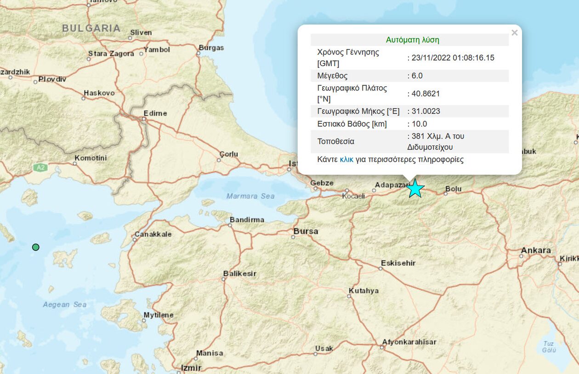This screenshot has height=374, width=579.
Task: Click the Edirne city marker
Action: [144, 119]
